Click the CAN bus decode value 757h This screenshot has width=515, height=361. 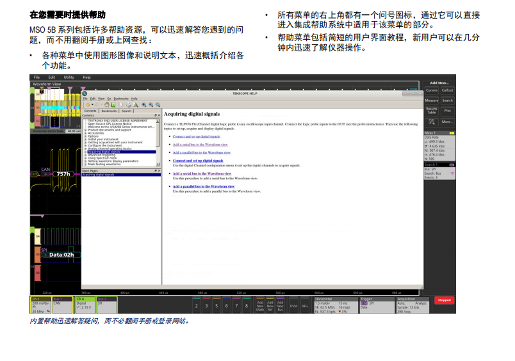[x=63, y=174]
